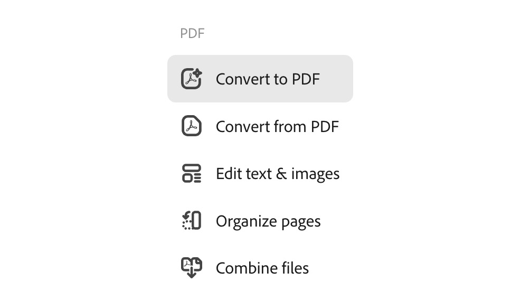Click down arrow on Combine files icon

[x=192, y=274]
